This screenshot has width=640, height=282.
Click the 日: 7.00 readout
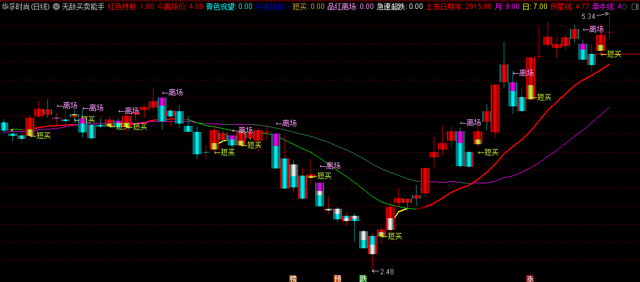[x=535, y=7]
